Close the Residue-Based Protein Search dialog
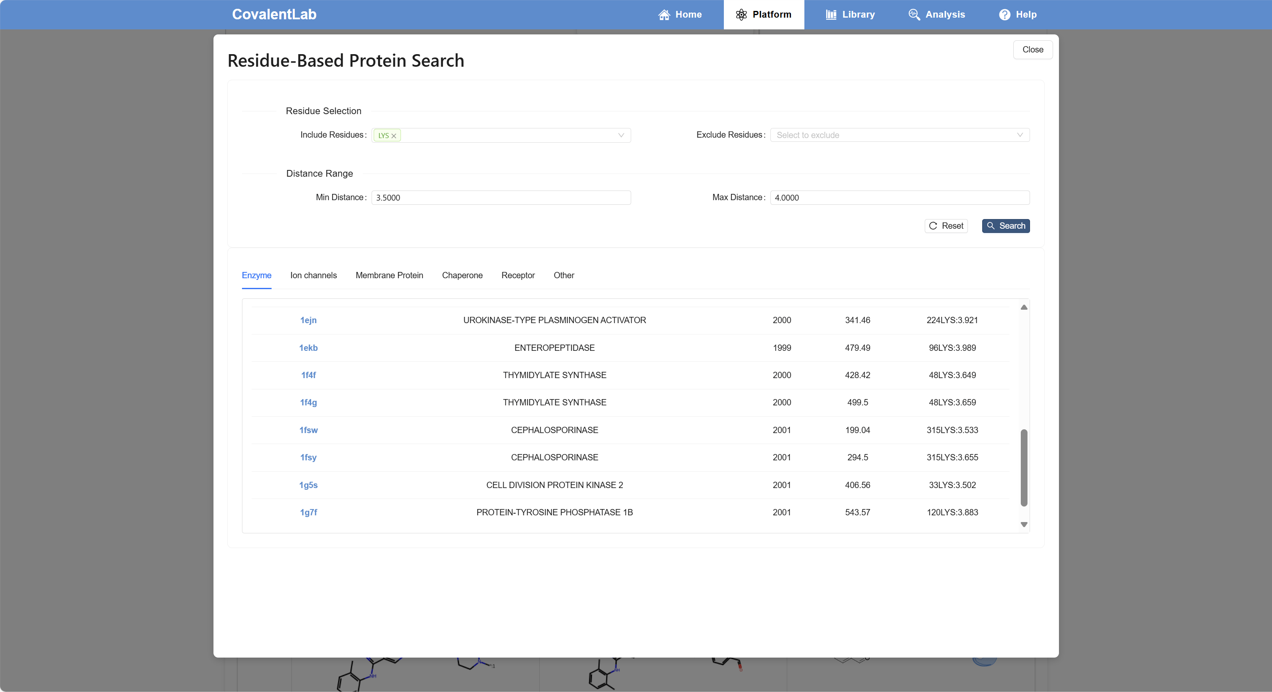This screenshot has width=1272, height=692. click(1032, 50)
